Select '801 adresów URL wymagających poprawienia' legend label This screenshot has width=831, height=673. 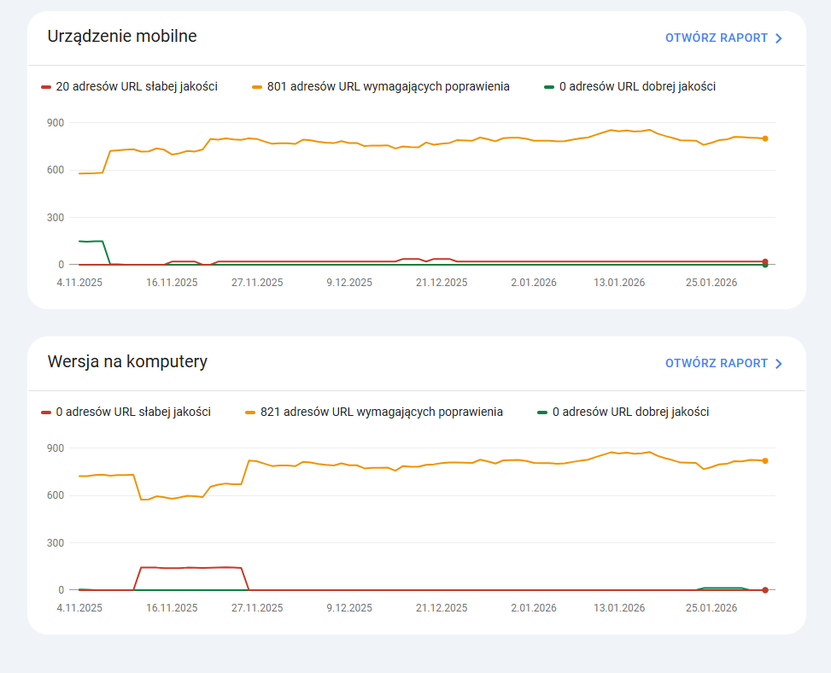pos(388,86)
